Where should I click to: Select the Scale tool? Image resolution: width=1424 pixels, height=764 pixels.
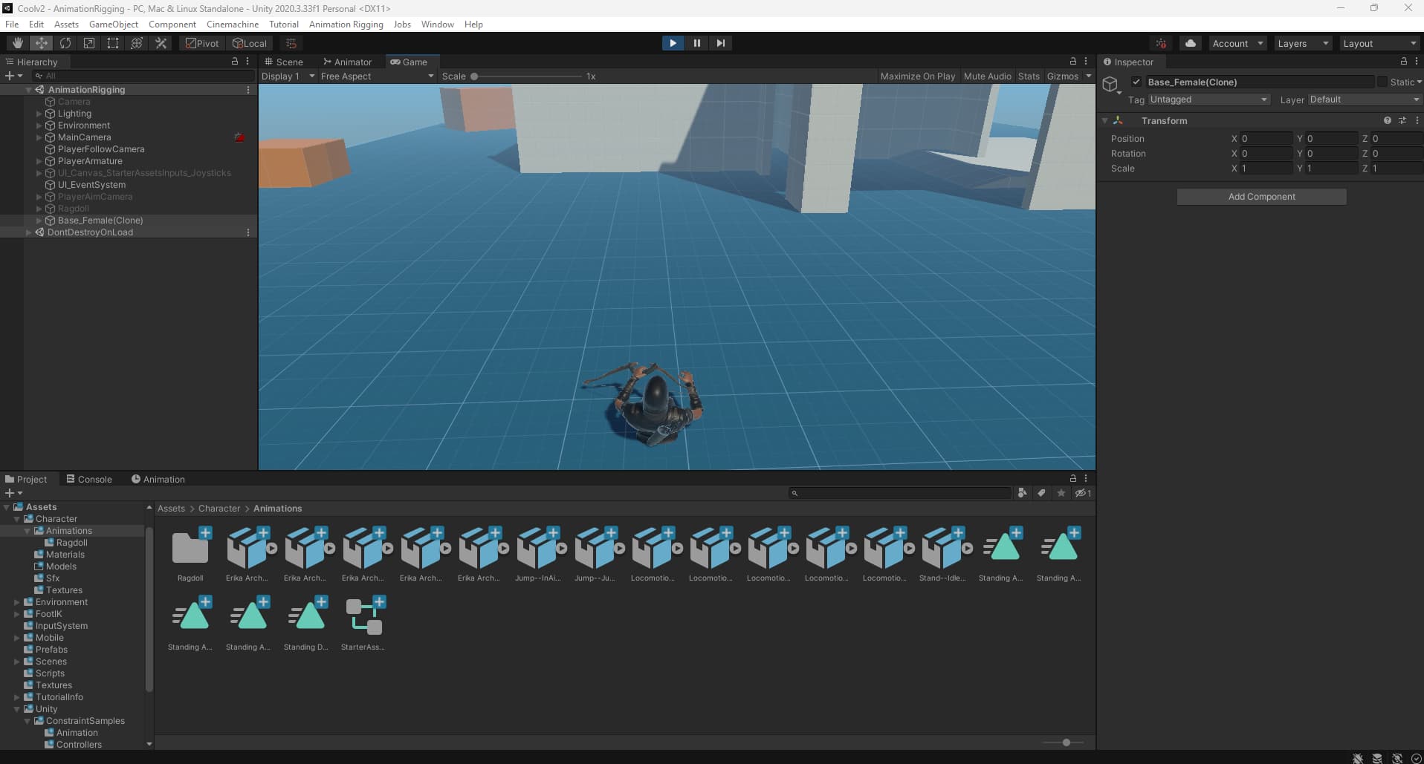[x=89, y=43]
